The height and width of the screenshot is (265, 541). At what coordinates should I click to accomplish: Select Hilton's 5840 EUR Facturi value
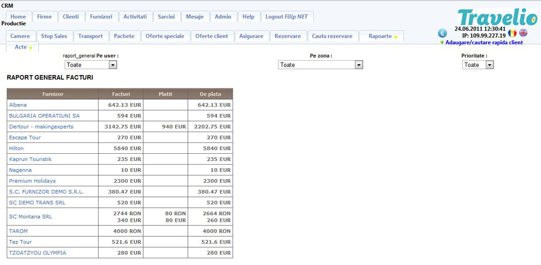coord(127,148)
